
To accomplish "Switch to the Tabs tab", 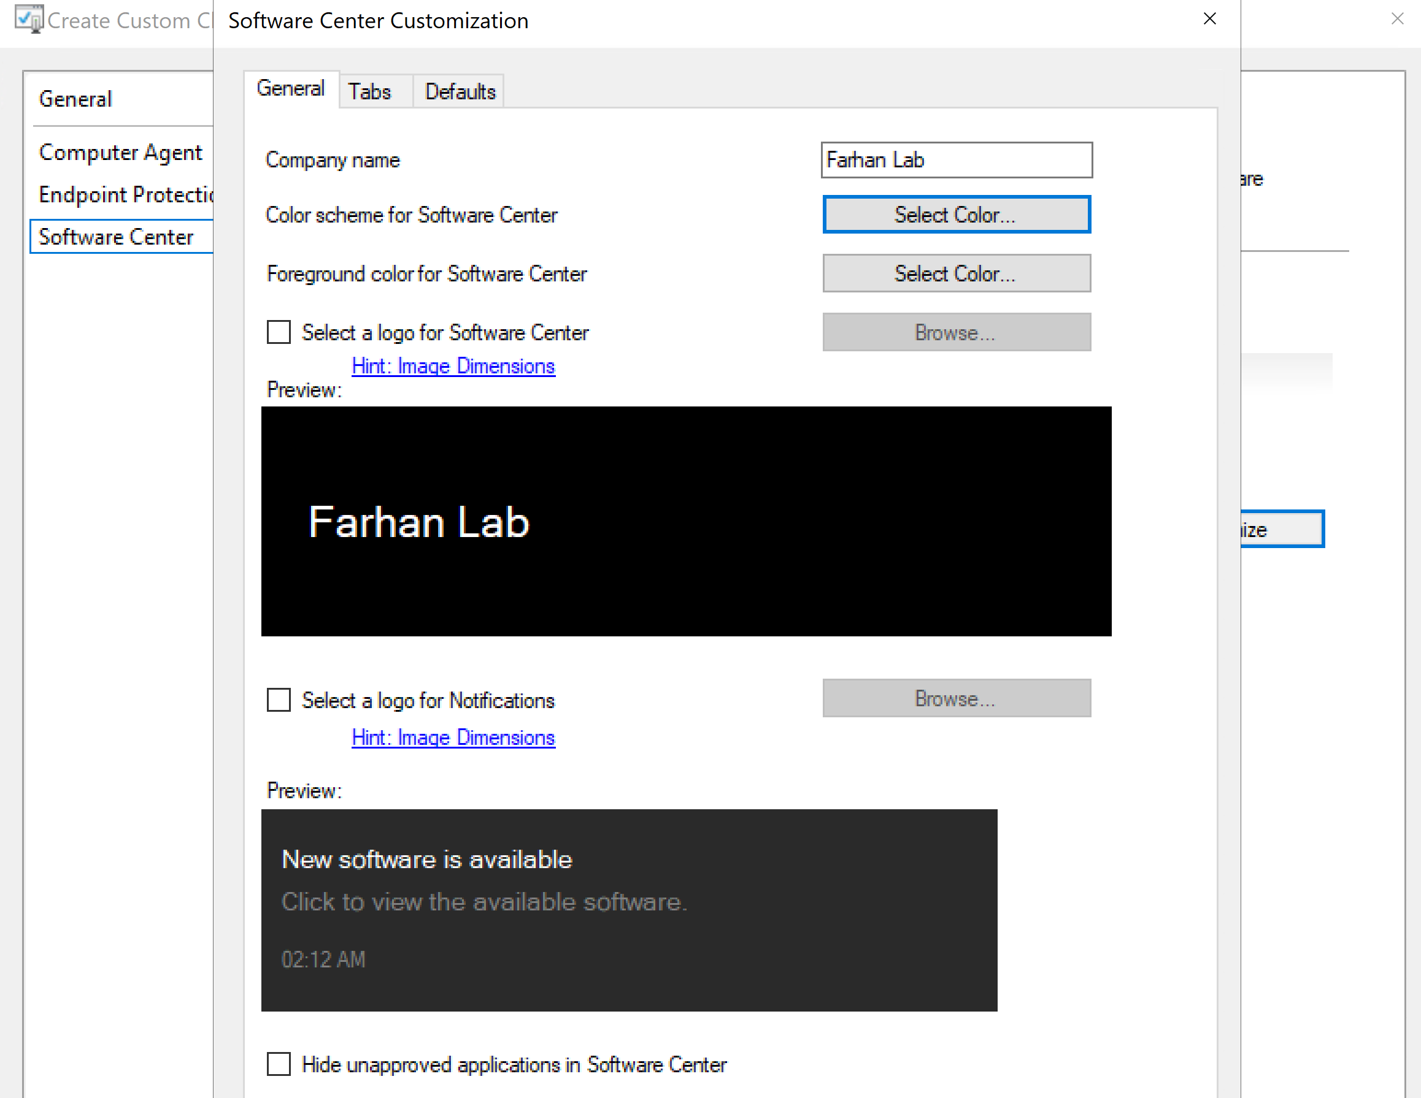I will click(x=369, y=92).
